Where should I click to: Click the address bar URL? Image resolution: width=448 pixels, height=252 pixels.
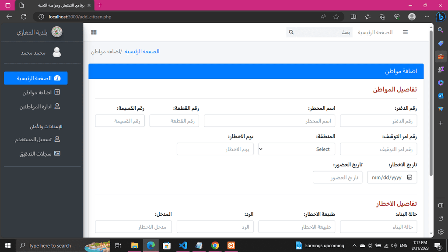[x=80, y=17]
